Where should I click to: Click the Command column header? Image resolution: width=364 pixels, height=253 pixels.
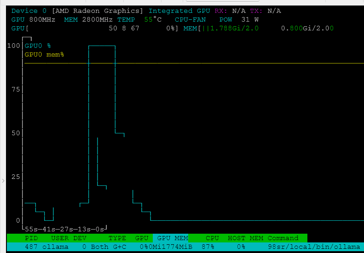pos(283,238)
